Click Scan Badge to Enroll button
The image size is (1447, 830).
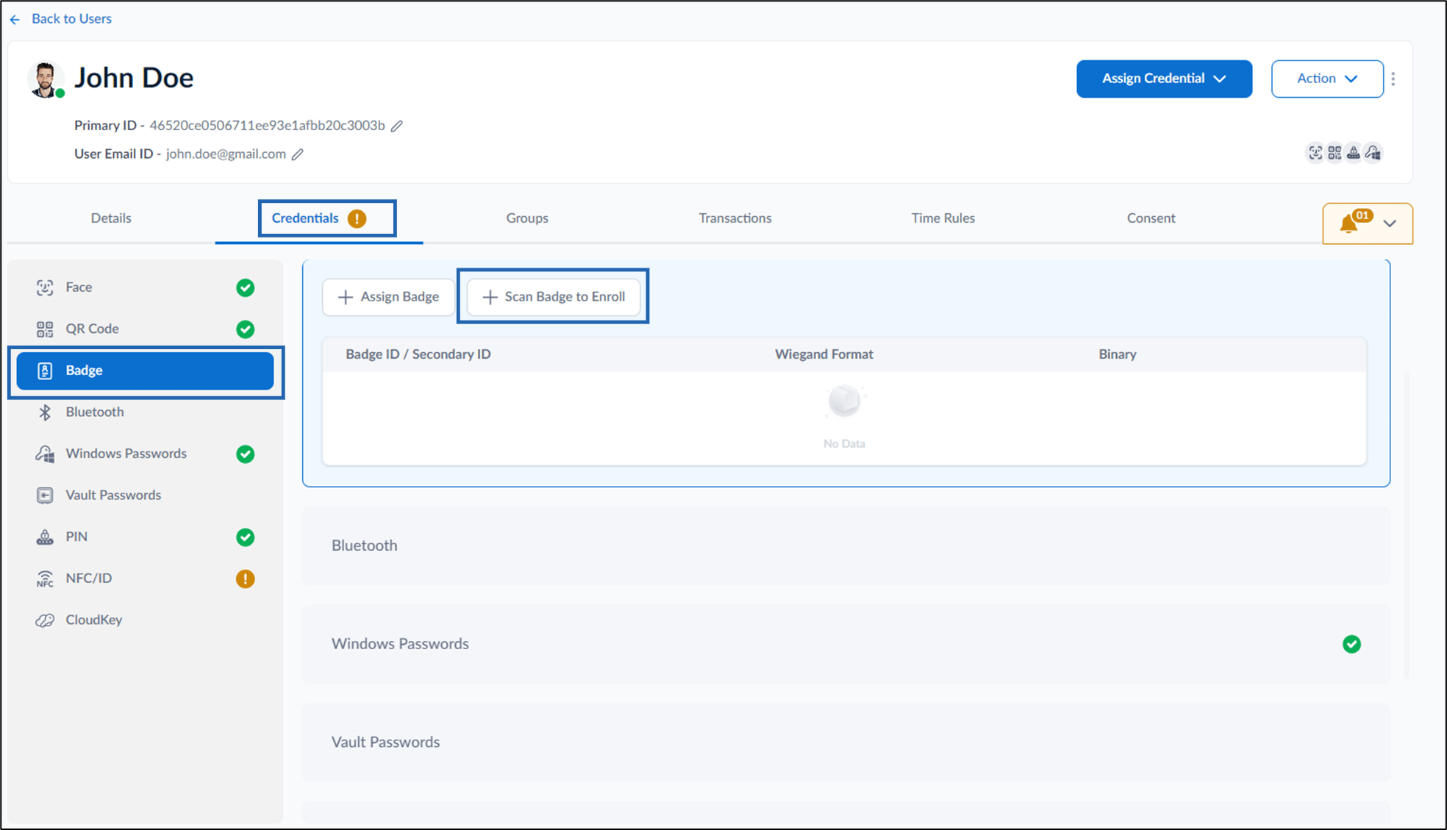coord(554,297)
